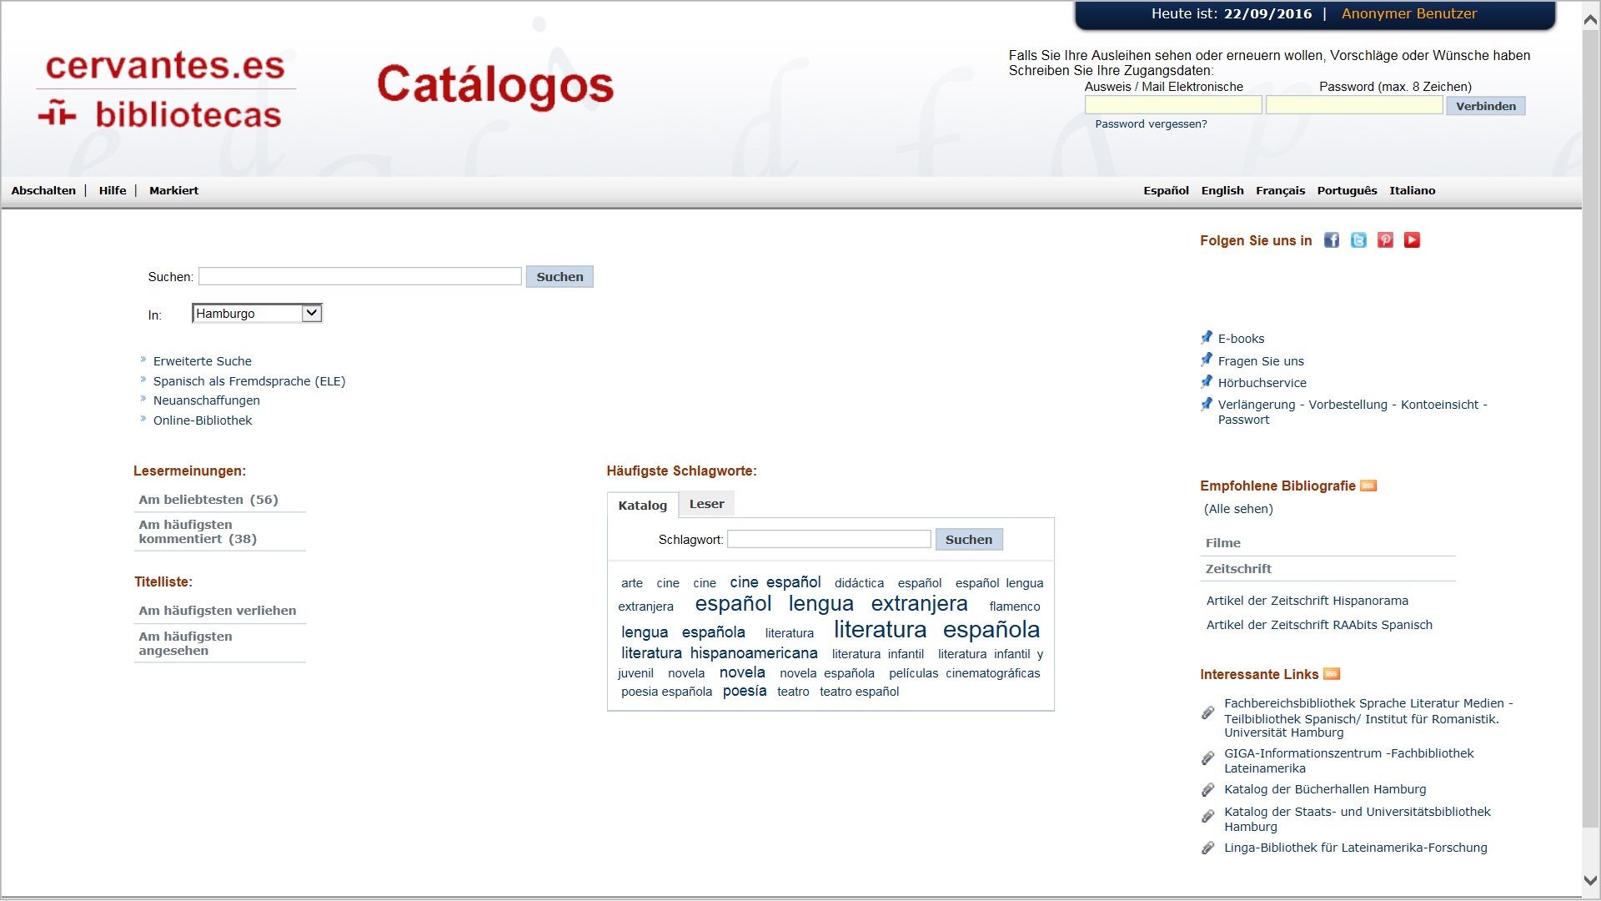Switch language to Español
This screenshot has width=1601, height=901.
click(1166, 191)
